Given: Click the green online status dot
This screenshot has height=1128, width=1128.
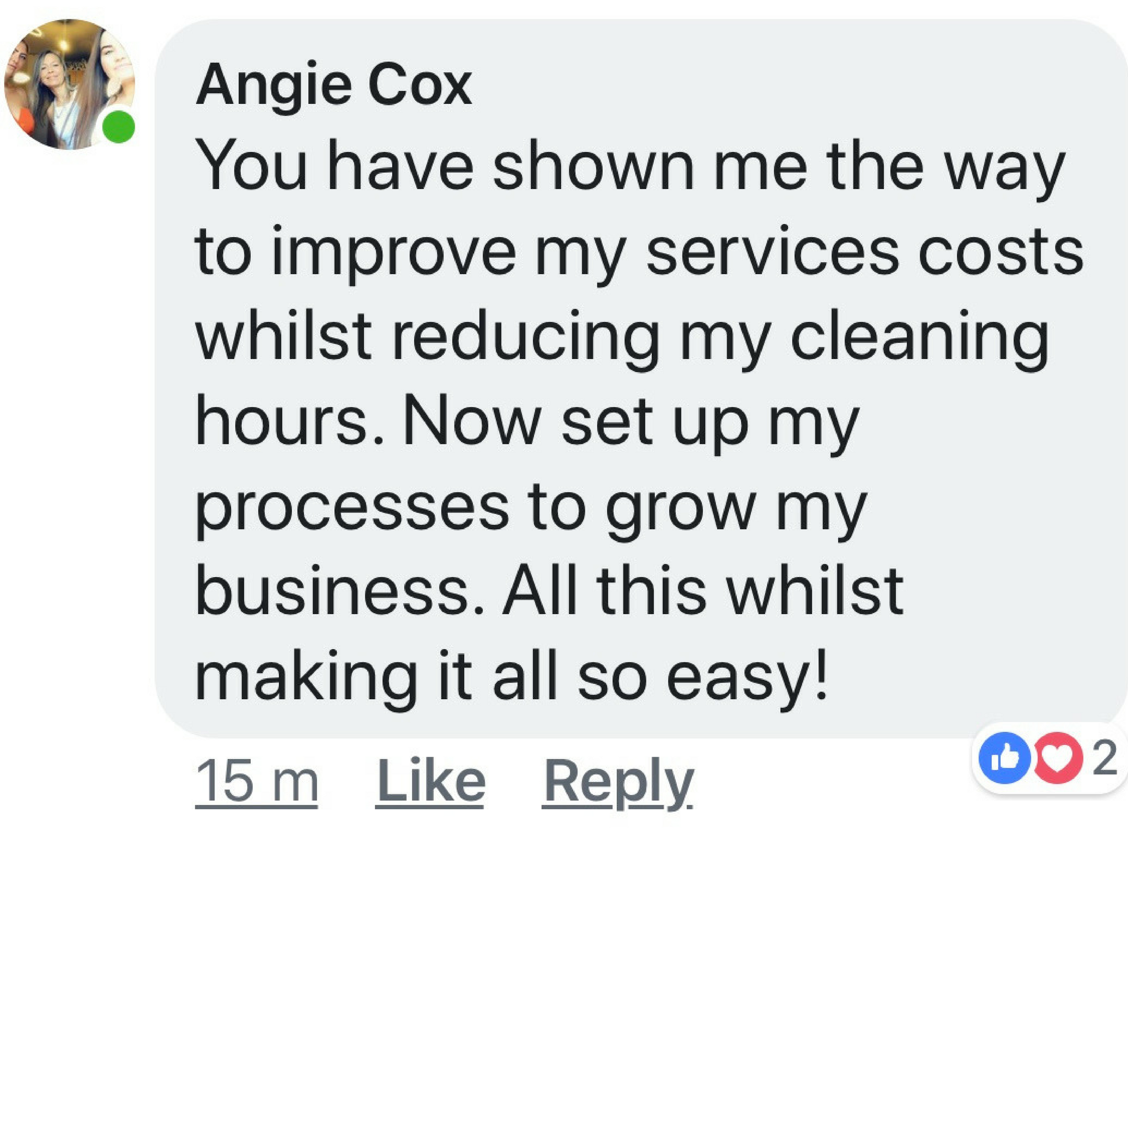Looking at the screenshot, I should point(119,127).
